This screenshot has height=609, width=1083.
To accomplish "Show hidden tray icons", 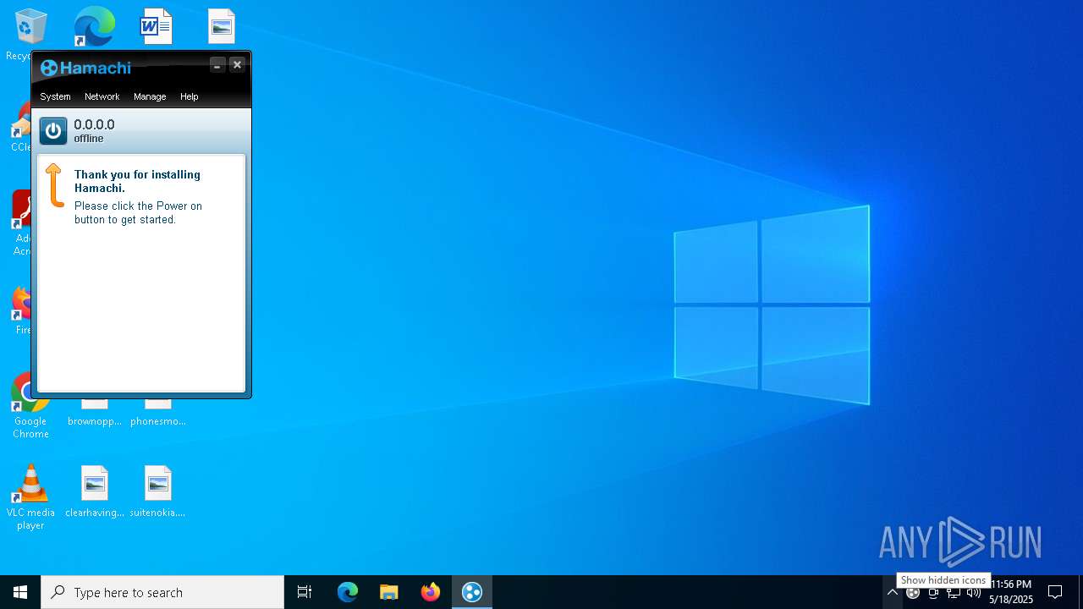I will tap(893, 593).
